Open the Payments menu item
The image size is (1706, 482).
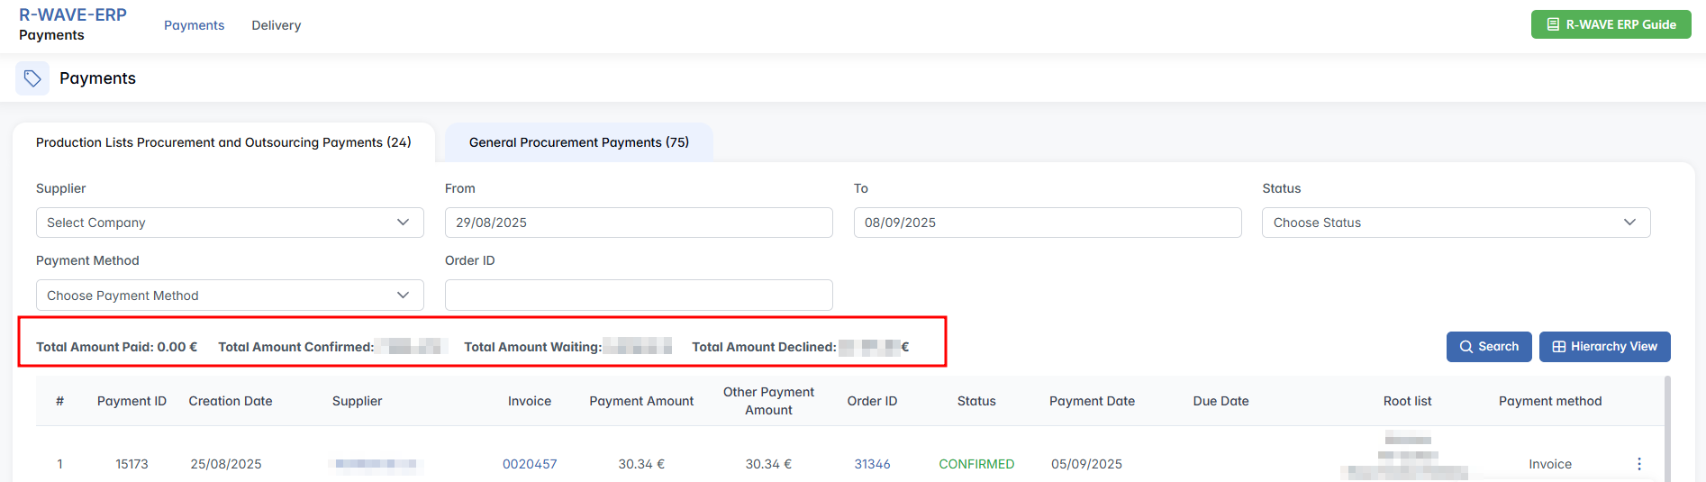194,25
